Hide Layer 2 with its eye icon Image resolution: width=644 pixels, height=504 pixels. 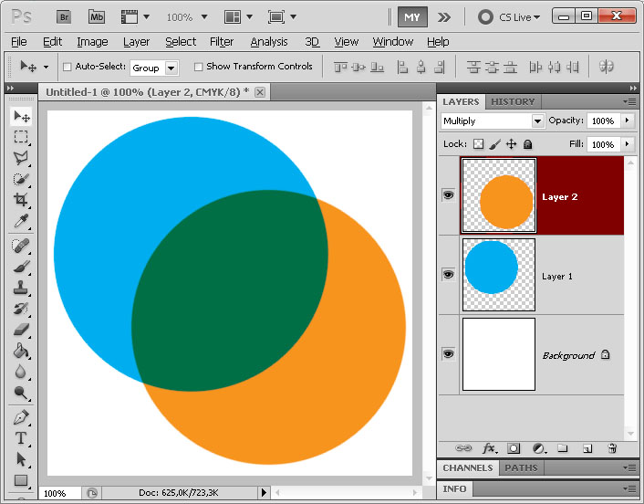448,194
